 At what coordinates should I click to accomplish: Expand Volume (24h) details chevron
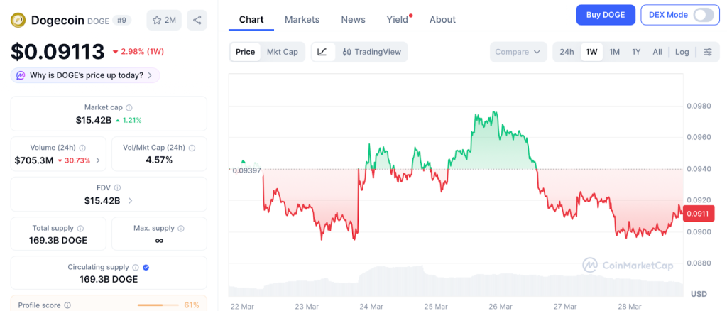(97, 160)
